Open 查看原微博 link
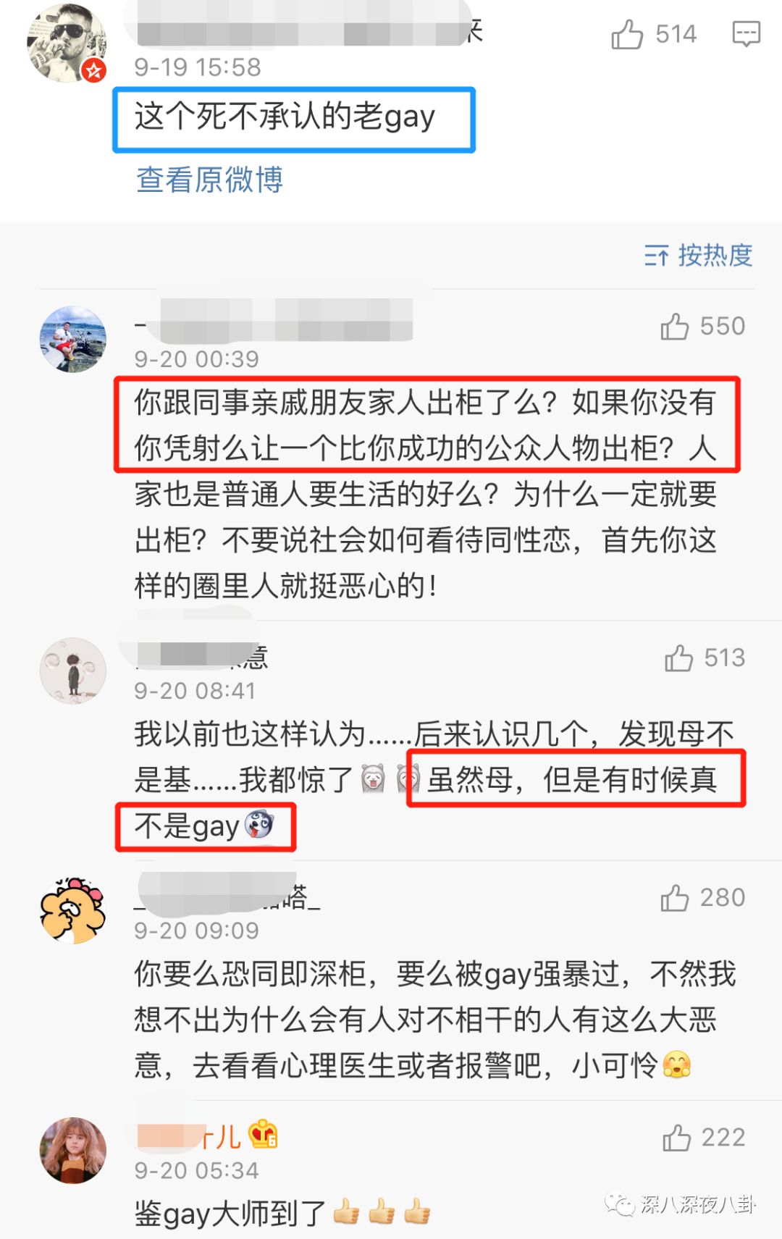Screen dimensions: 782x1239 [x=209, y=180]
